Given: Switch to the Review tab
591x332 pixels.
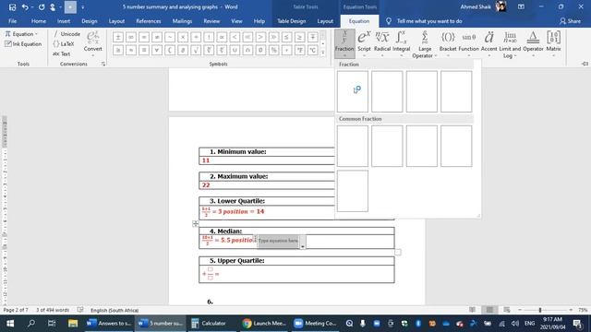Looking at the screenshot, I should 211,21.
